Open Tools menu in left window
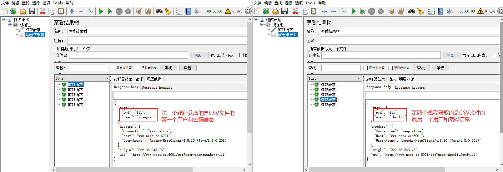This screenshot has width=503, height=172. [58, 3]
